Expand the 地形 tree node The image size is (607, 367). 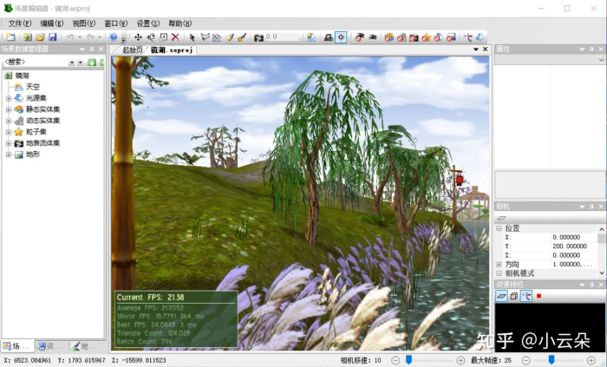point(9,154)
